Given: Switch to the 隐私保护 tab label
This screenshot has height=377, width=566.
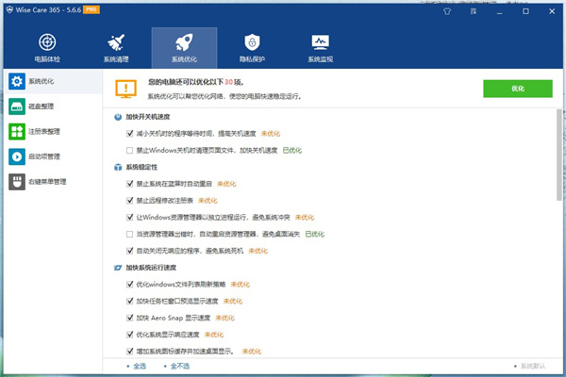Looking at the screenshot, I should pos(252,59).
